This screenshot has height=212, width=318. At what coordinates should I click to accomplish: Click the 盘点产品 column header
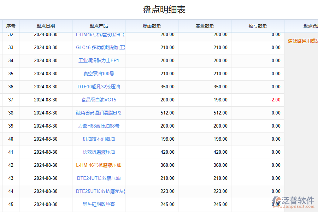[x=99, y=26]
